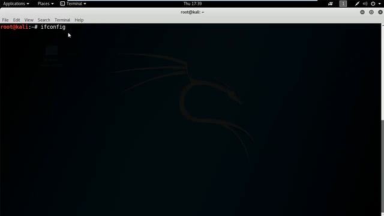The width and height of the screenshot is (384, 216).
Task: Click the ifconfig command text
Action: [x=53, y=27]
